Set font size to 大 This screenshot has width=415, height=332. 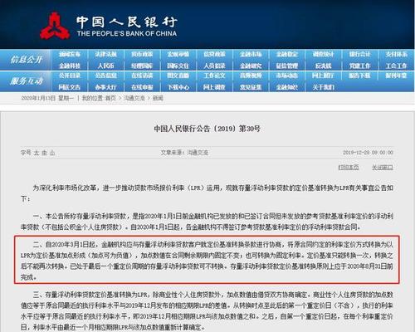37,153
